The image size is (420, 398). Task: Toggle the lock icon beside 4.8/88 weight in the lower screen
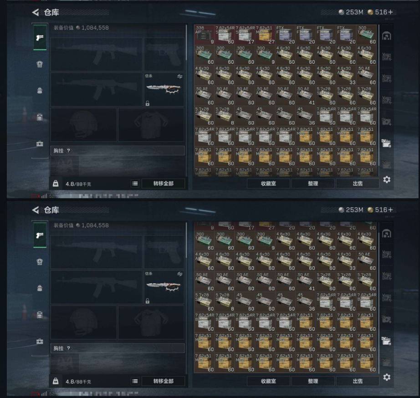coord(56,381)
